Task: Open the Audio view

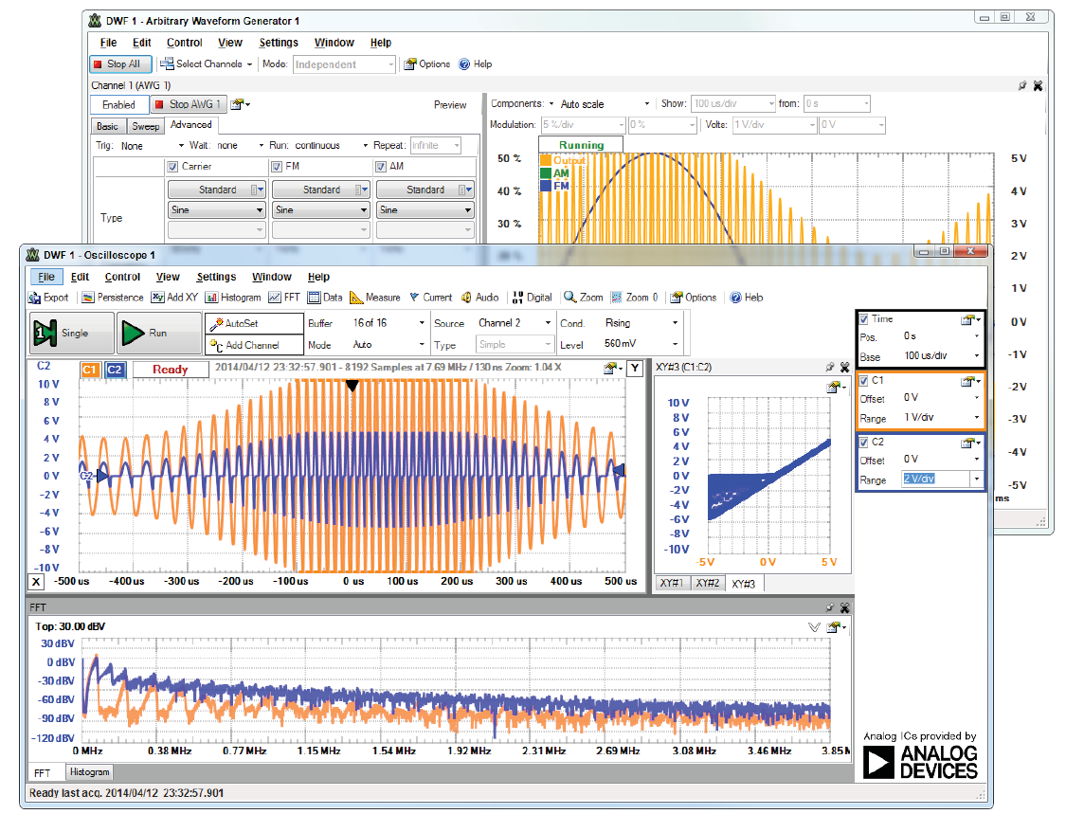Action: tap(480, 298)
